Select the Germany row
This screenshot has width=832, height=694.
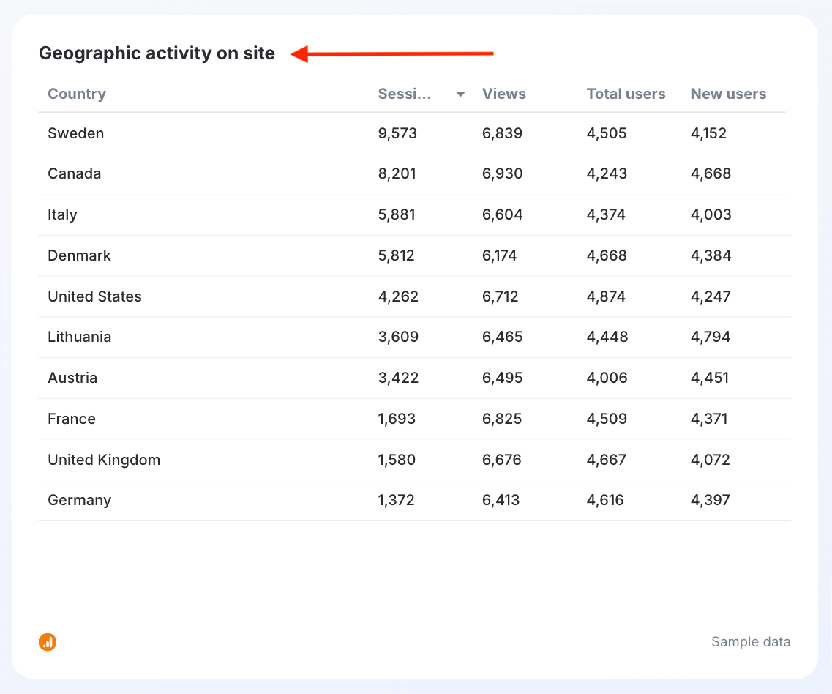(x=79, y=500)
